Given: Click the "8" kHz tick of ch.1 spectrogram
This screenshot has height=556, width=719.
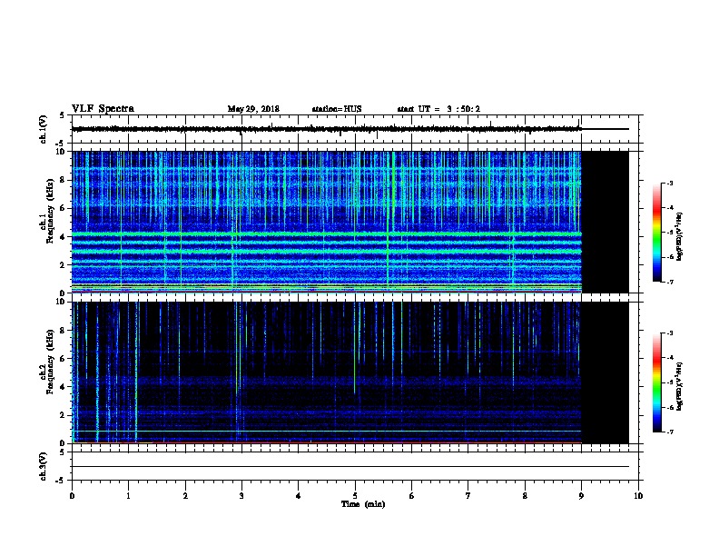Looking at the screenshot, I should click(x=63, y=180).
